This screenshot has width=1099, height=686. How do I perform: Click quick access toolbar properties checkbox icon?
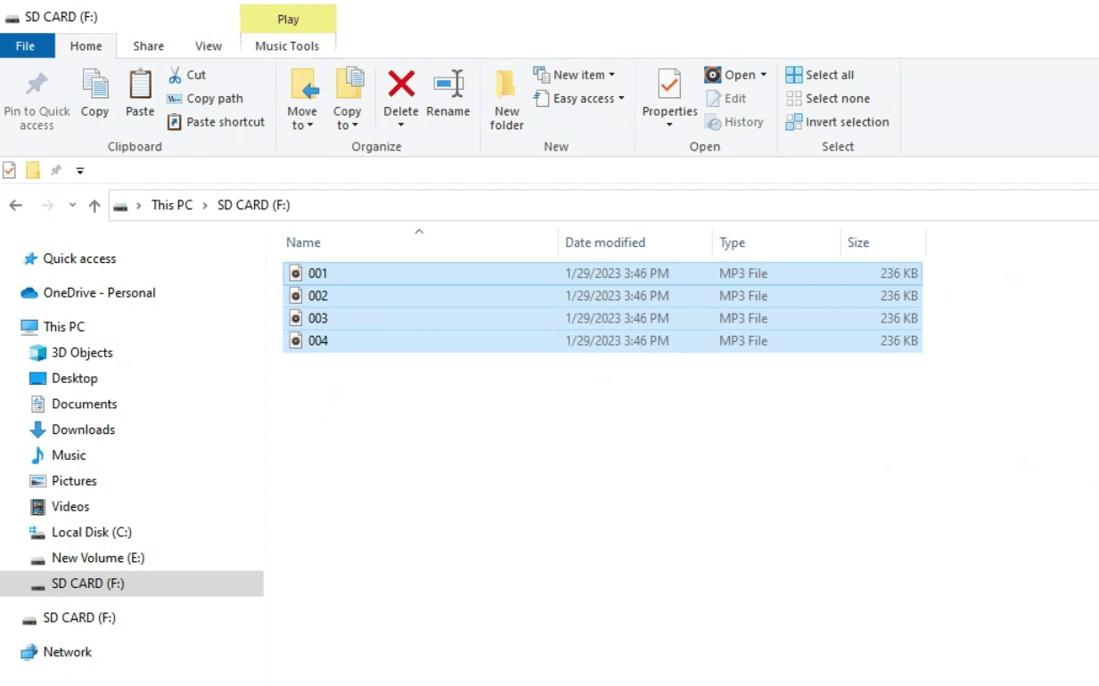pos(10,170)
